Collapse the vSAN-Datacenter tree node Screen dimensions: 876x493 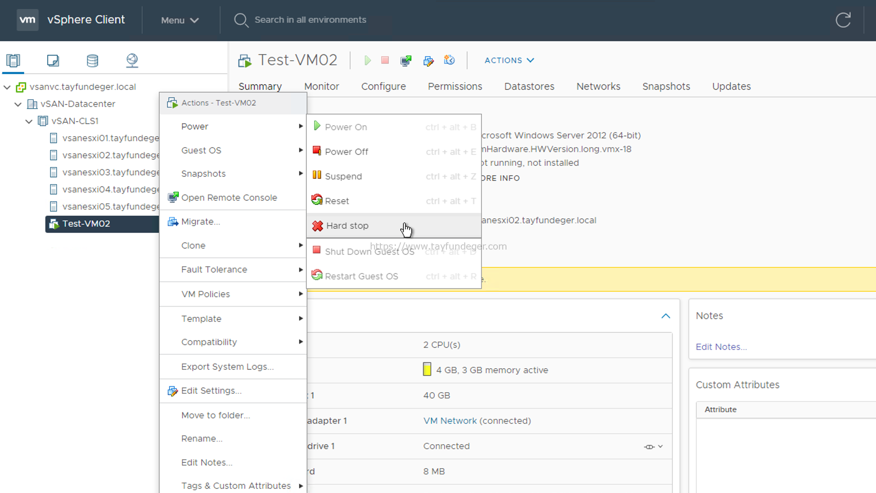tap(18, 104)
